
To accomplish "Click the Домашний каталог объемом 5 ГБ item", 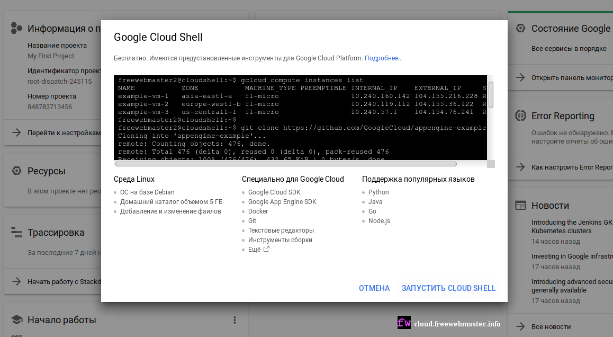I will coord(171,201).
